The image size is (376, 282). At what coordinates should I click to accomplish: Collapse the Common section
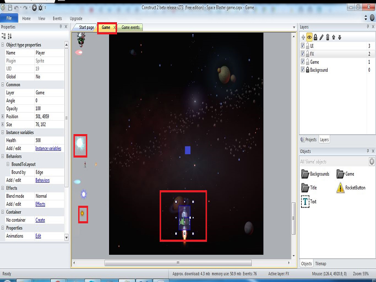point(3,85)
